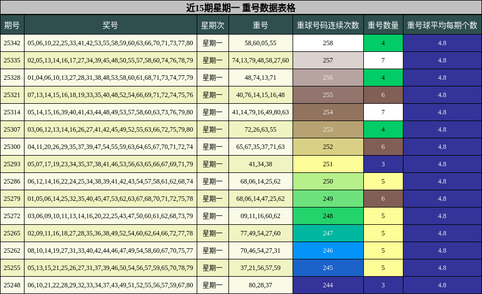Viewport: 482px width, 294px height.
Task: Click the dark blue cell showing 244
Action: point(328,285)
